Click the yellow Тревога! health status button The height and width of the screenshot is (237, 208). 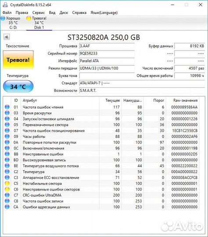(18, 60)
